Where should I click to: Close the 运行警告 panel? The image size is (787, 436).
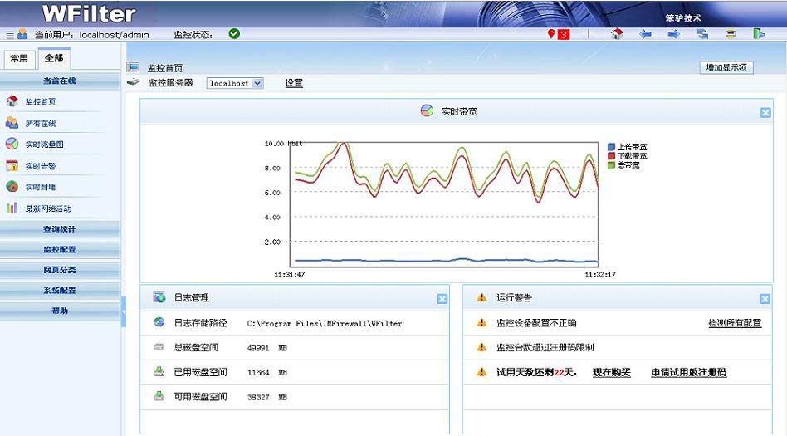[765, 299]
